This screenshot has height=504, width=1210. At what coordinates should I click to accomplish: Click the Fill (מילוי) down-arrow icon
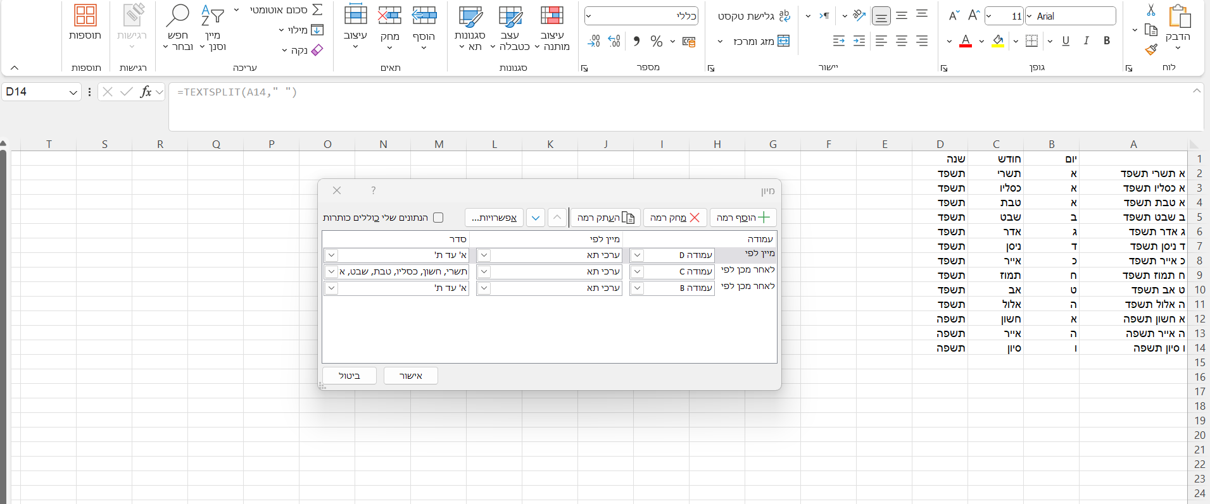point(317,30)
